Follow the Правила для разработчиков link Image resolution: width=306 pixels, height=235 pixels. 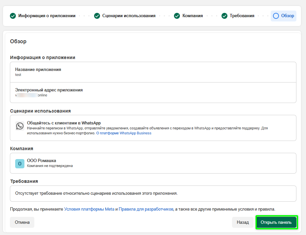(x=146, y=209)
